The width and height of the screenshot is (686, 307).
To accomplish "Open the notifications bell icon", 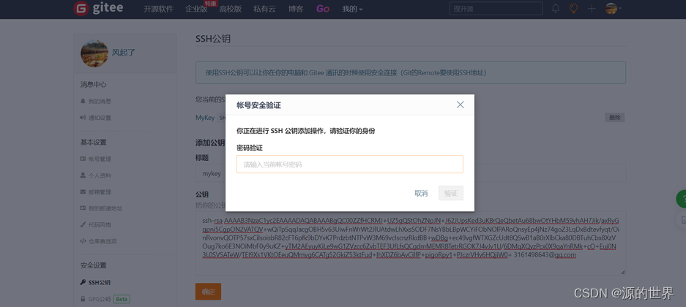I will [x=556, y=8].
